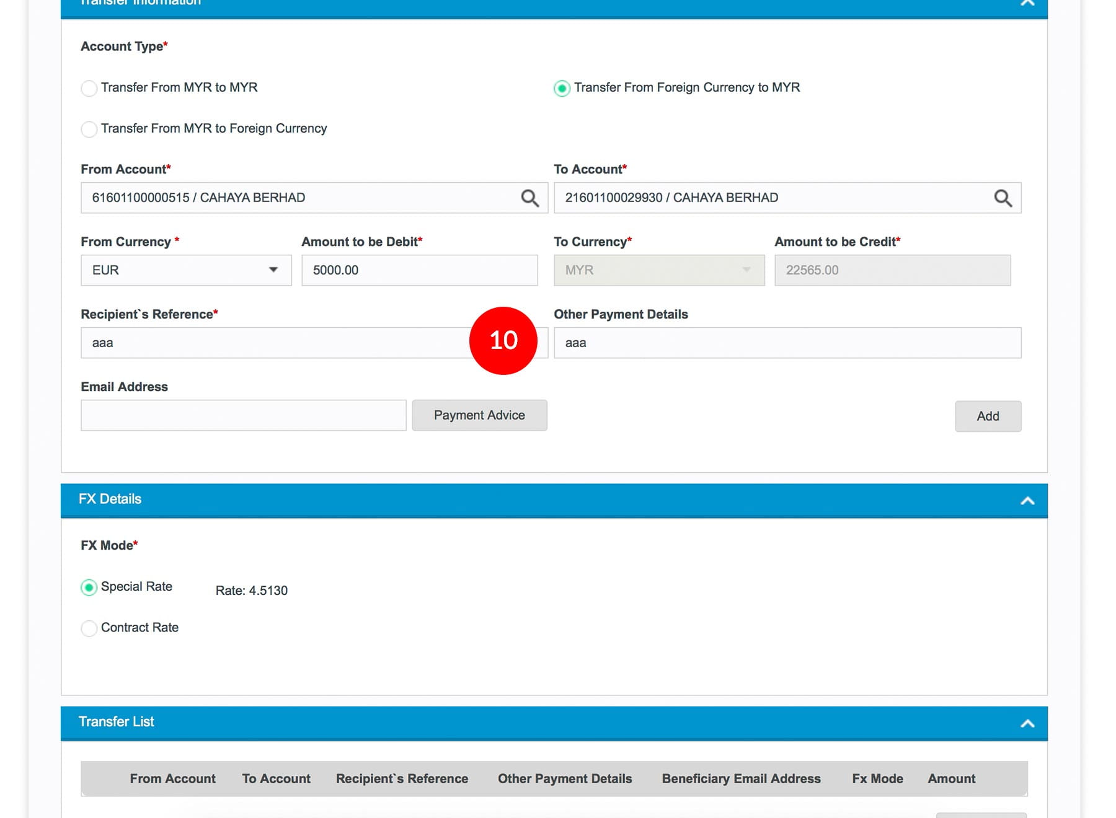Select Transfer From MYR to MYR
The width and height of the screenshot is (1116, 818).
89,88
